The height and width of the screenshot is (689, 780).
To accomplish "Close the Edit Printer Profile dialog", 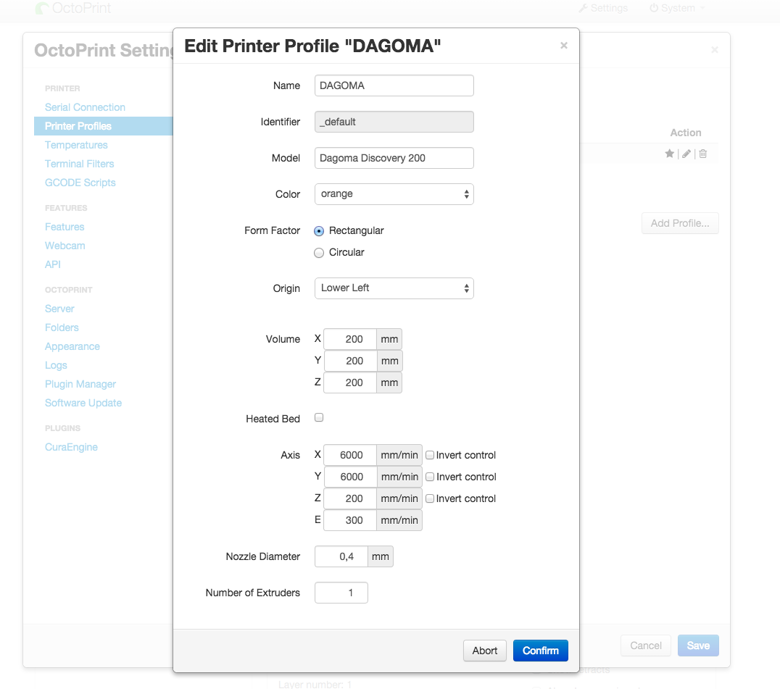I will [563, 46].
